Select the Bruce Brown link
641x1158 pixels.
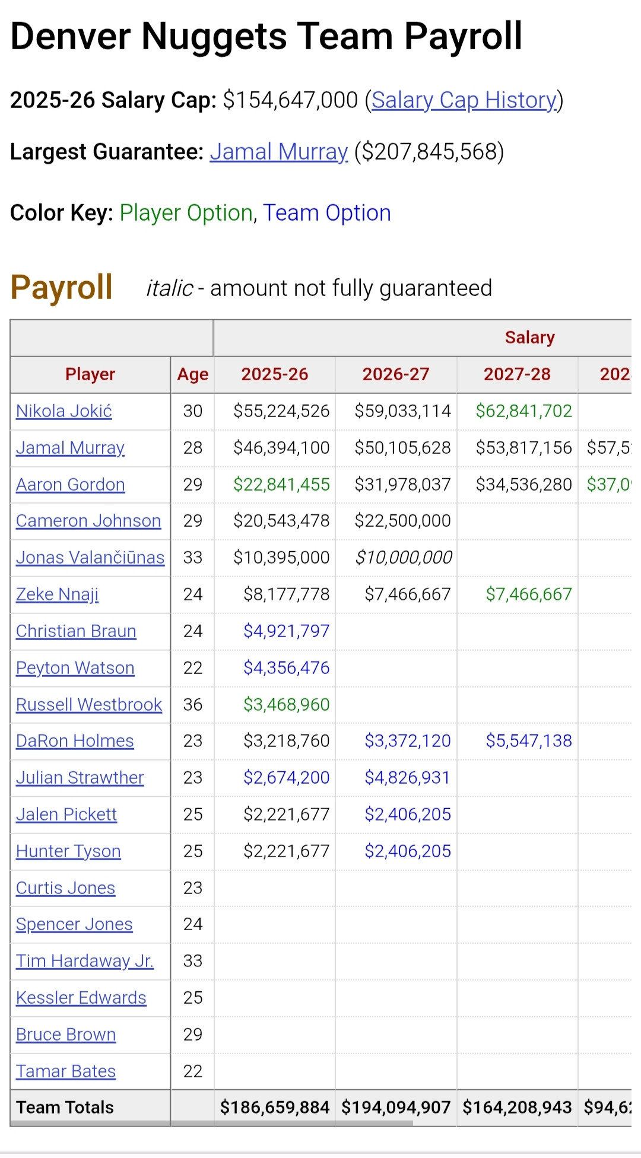[66, 1035]
